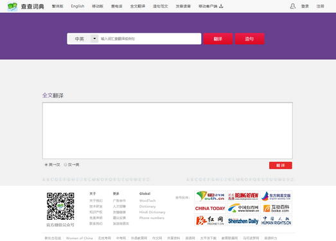Click the 查查词典 site title text
The image size is (336, 241).
click(32, 6)
